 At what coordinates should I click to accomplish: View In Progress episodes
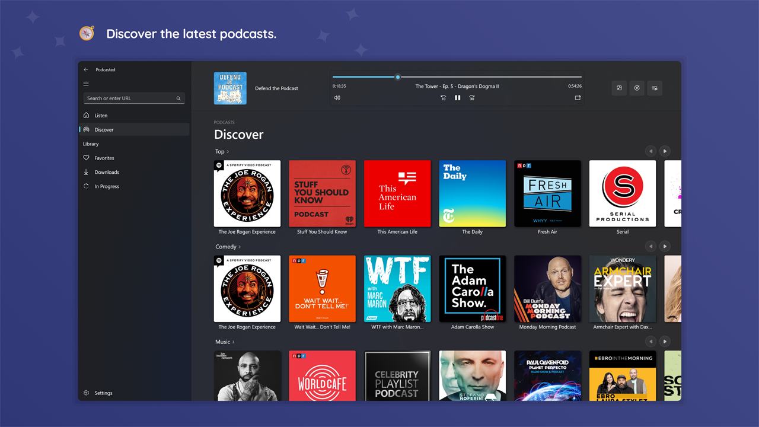(134, 187)
